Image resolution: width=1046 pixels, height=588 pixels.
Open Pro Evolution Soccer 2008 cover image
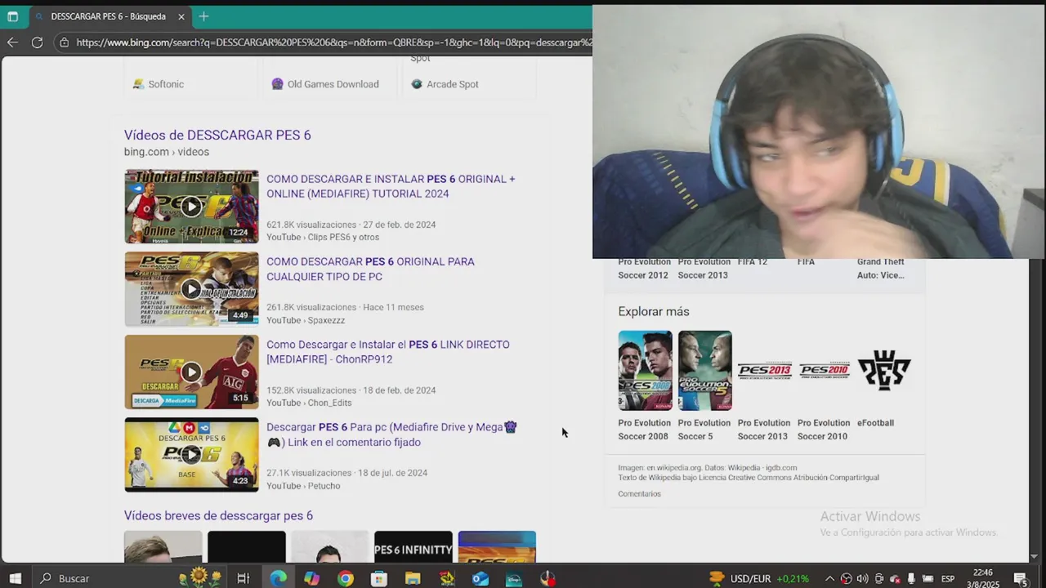[x=645, y=370]
